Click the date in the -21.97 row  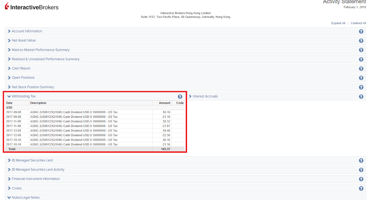click(x=13, y=126)
